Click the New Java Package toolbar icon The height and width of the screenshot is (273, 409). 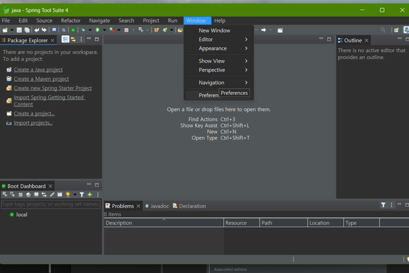[x=157, y=30]
